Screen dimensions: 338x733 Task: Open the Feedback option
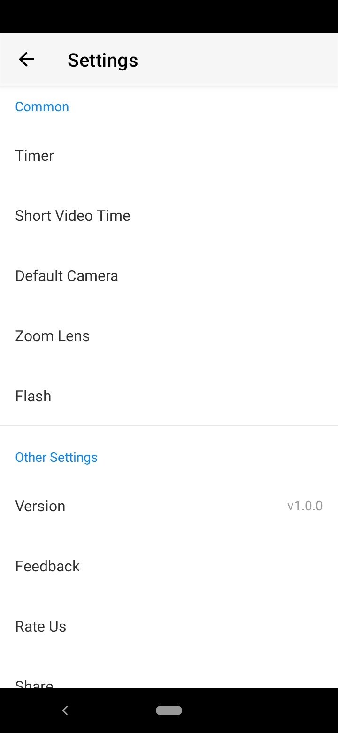(x=47, y=566)
